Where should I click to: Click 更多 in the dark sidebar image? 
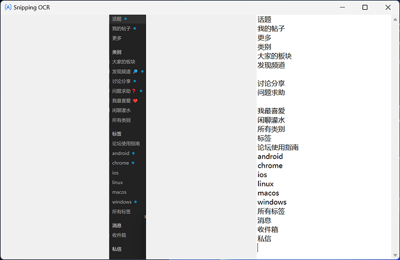(x=117, y=38)
